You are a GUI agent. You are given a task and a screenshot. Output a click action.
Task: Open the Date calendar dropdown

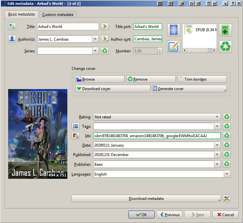point(217,145)
